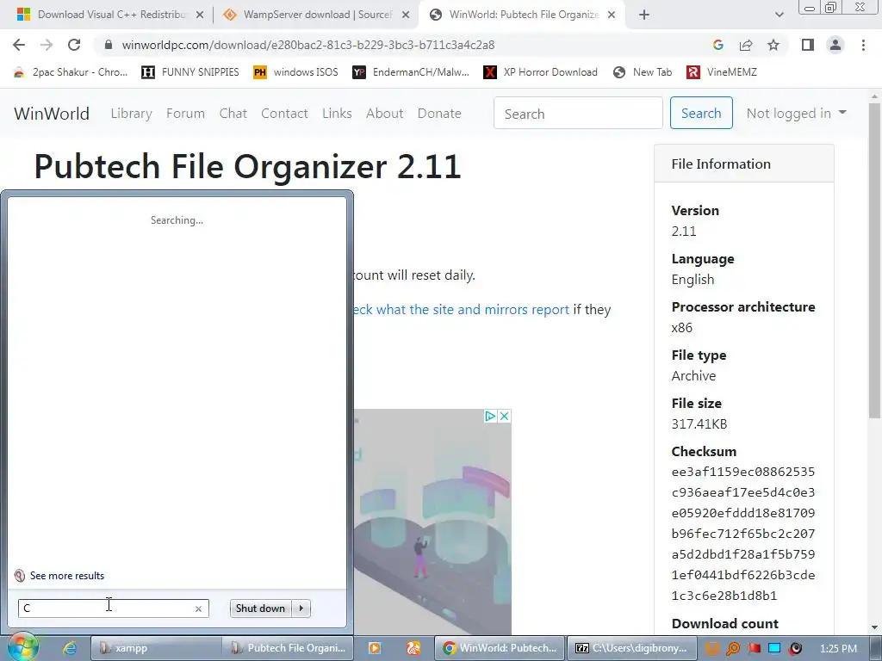Open the UC Browser taskbar icon
882x661 pixels.
413,648
